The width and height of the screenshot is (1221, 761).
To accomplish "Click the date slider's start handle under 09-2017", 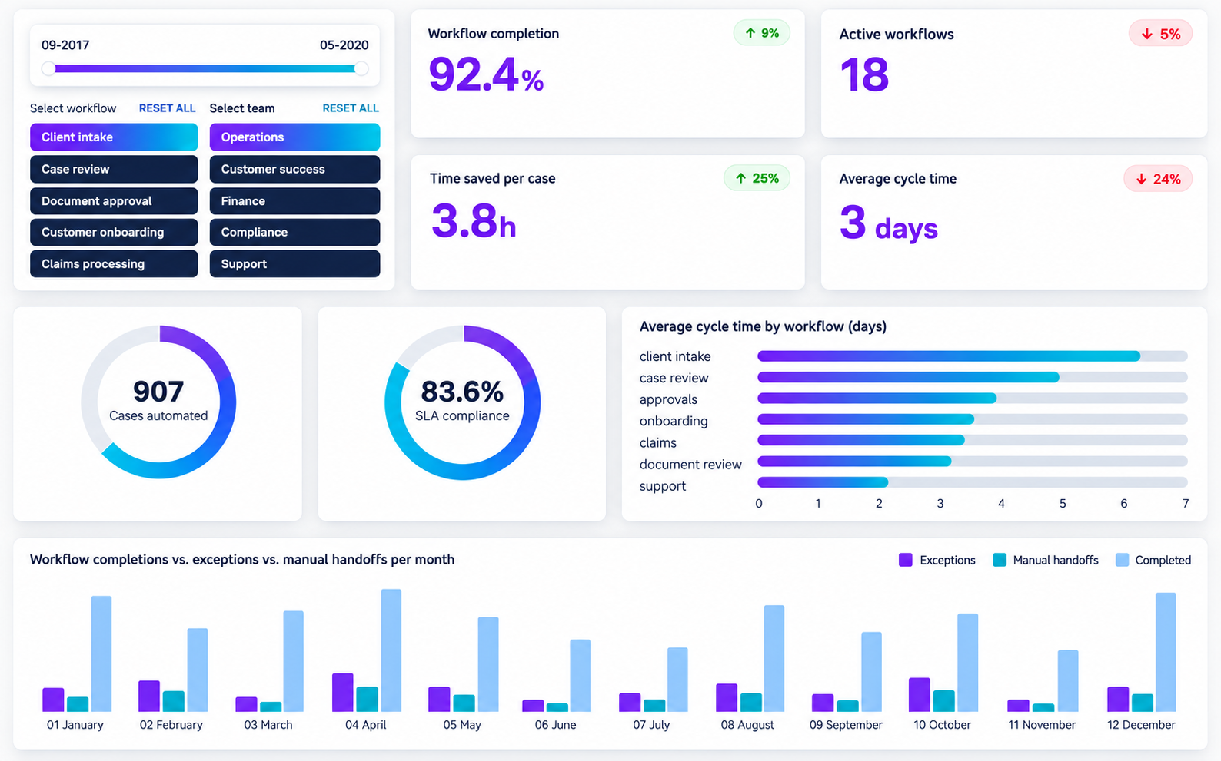I will point(48,68).
